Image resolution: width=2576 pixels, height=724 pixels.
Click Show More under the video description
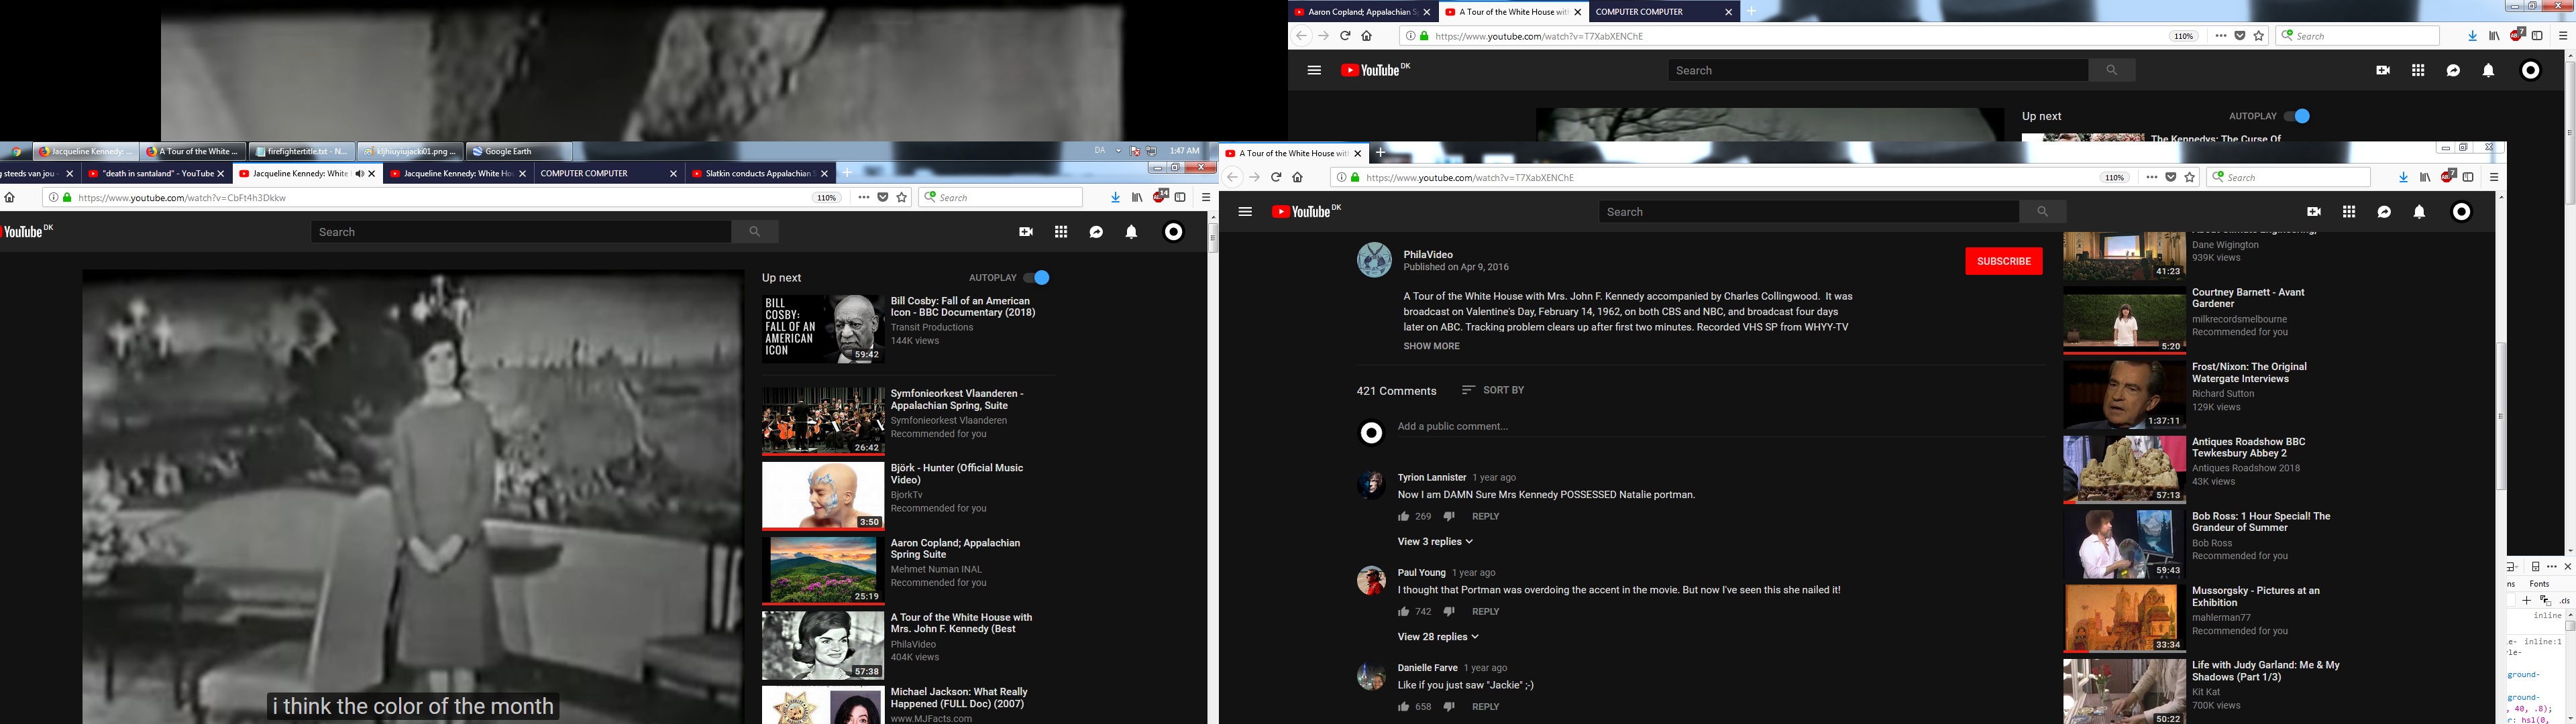point(1431,346)
